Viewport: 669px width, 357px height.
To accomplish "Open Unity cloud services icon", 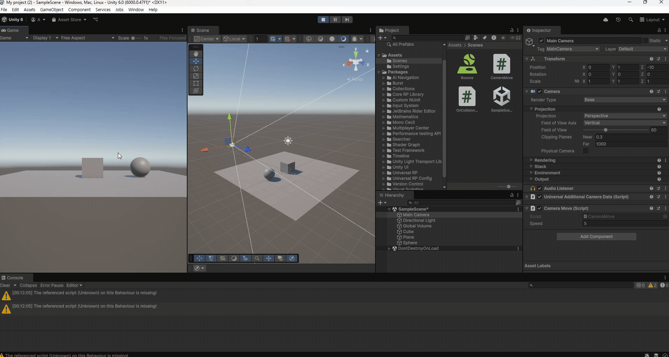I will [x=606, y=20].
